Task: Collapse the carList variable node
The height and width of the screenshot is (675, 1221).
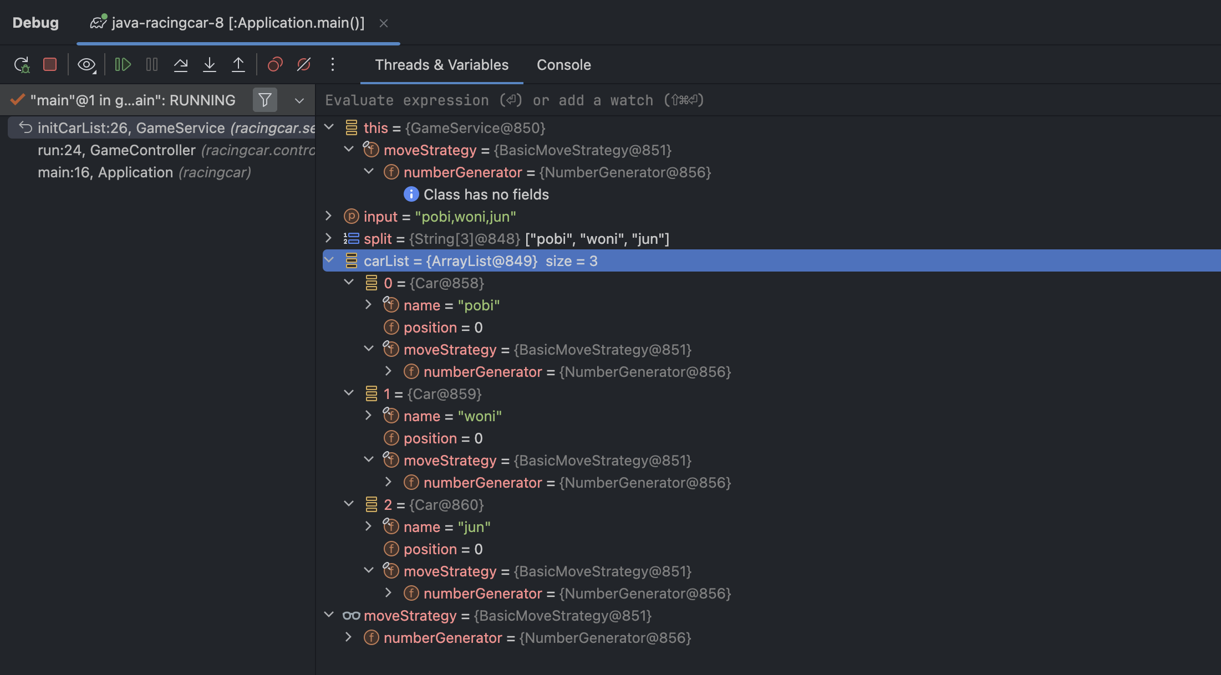Action: 329,260
